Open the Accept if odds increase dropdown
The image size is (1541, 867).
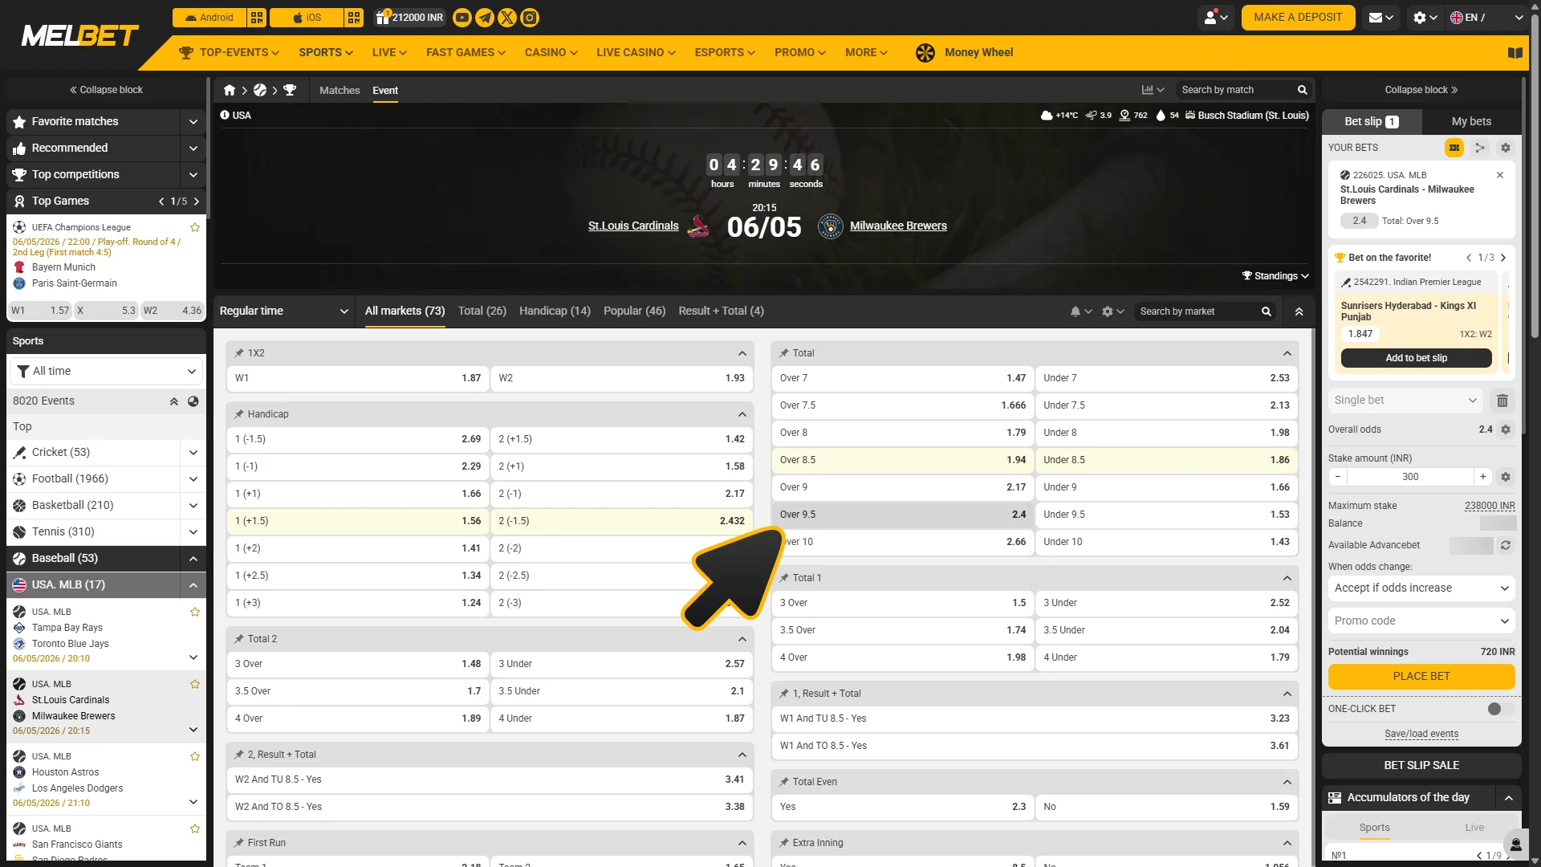click(1421, 588)
